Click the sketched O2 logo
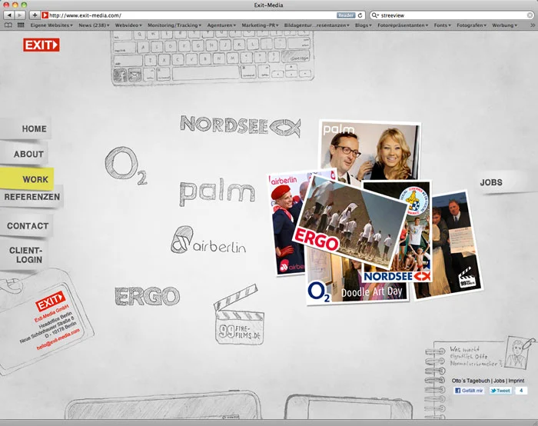 point(125,165)
